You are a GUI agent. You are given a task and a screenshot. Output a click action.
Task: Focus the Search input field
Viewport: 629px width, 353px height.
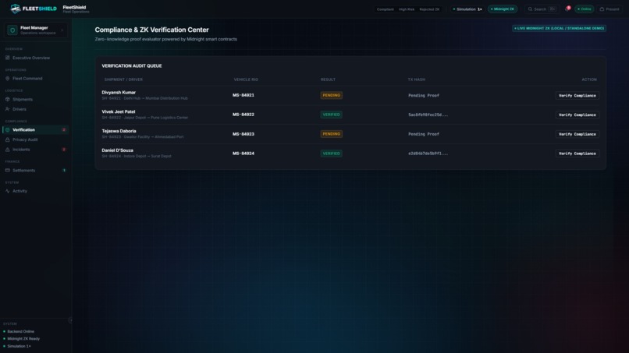pos(542,9)
